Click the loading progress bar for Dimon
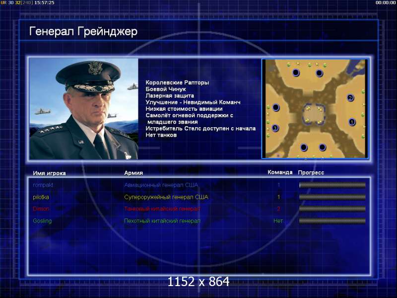397x298 pixels. coord(332,209)
